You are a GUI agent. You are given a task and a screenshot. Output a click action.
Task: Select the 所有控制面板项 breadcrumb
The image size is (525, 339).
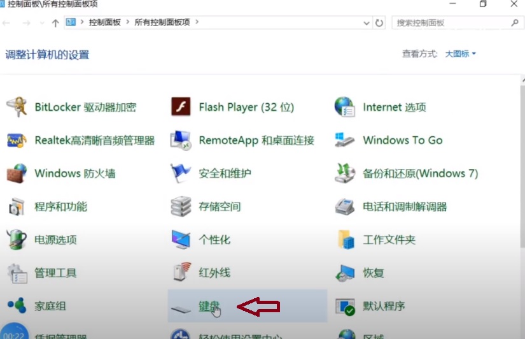pos(162,22)
